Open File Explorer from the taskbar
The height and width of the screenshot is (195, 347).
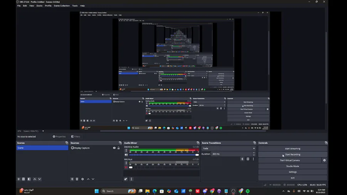click(x=147, y=191)
